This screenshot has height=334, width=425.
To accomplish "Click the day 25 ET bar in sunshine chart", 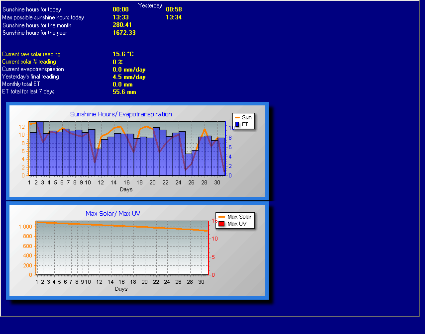I will [189, 165].
